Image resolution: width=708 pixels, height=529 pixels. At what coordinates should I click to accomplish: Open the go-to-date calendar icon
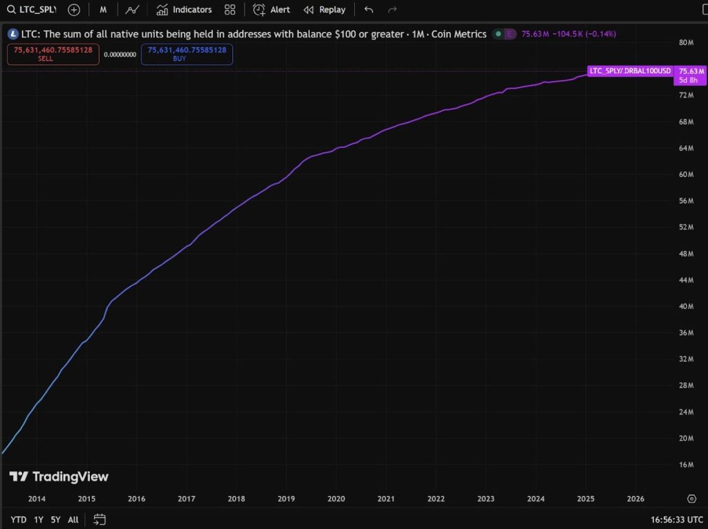tap(99, 519)
